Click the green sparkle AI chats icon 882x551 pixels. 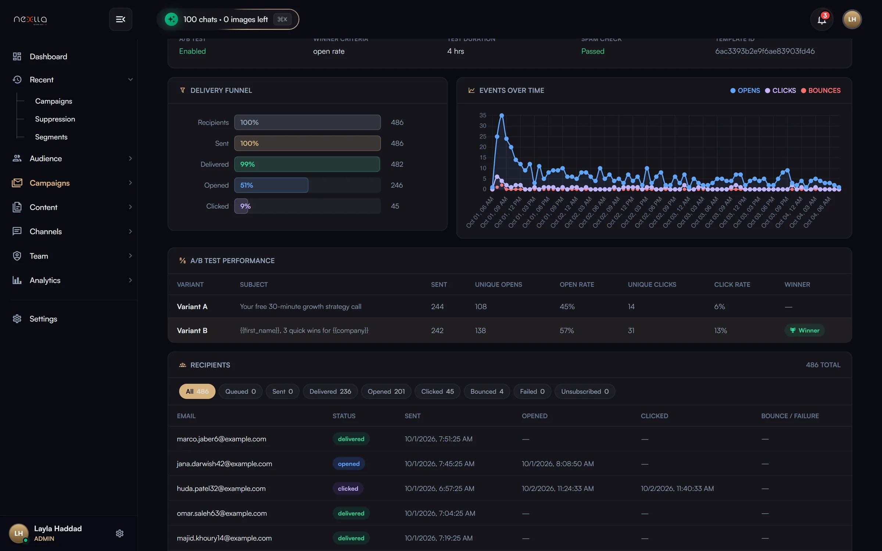pyautogui.click(x=171, y=19)
